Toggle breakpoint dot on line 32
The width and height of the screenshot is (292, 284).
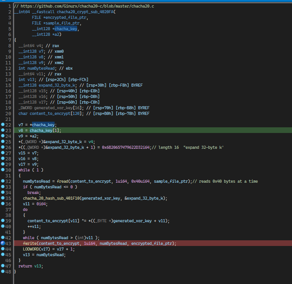point(3,181)
